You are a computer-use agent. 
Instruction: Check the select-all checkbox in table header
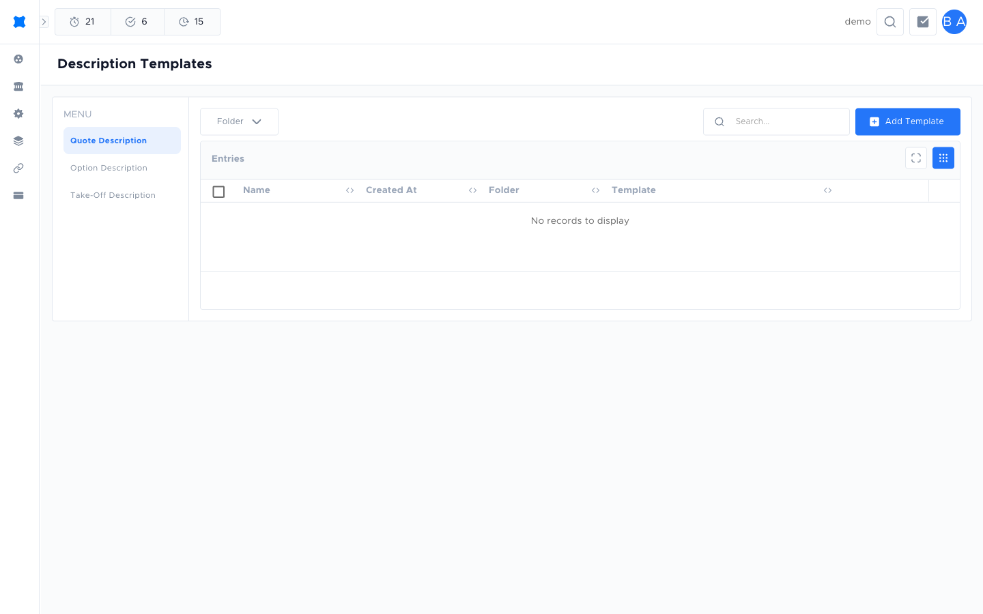218,192
